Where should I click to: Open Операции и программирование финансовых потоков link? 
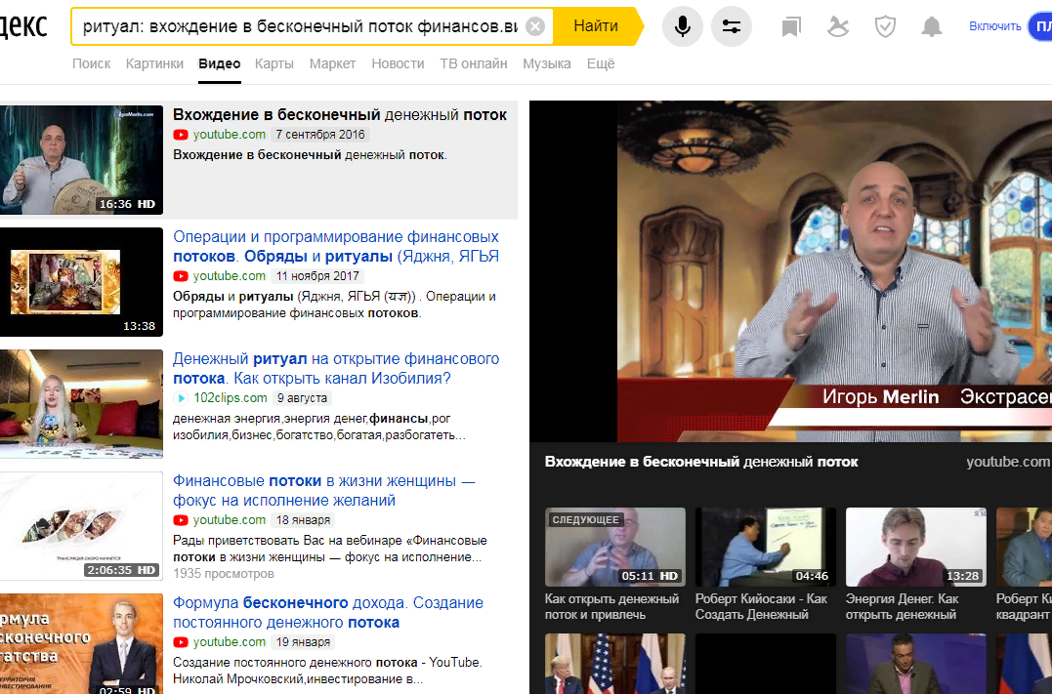336,246
